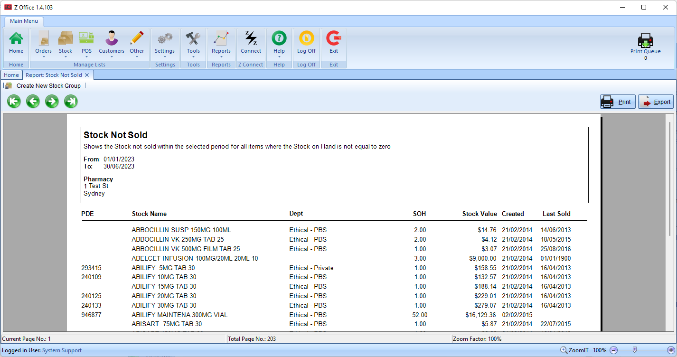Click the SOH column header
The height and width of the screenshot is (357, 677).
coord(419,214)
